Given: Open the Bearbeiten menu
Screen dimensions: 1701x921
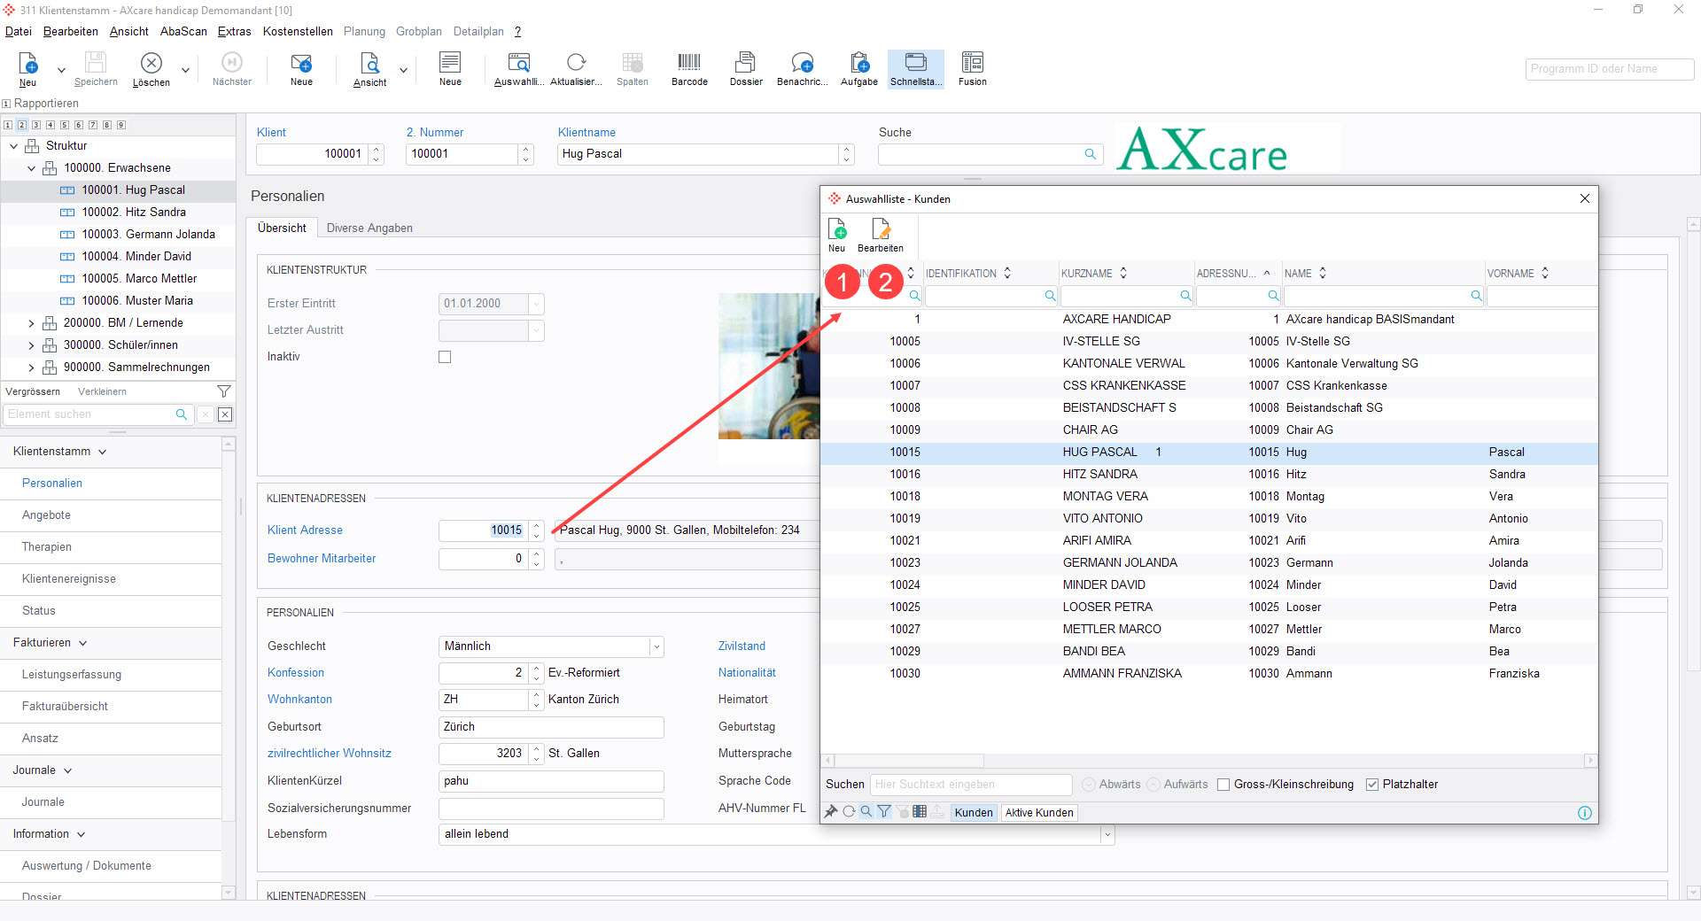Looking at the screenshot, I should pos(71,31).
